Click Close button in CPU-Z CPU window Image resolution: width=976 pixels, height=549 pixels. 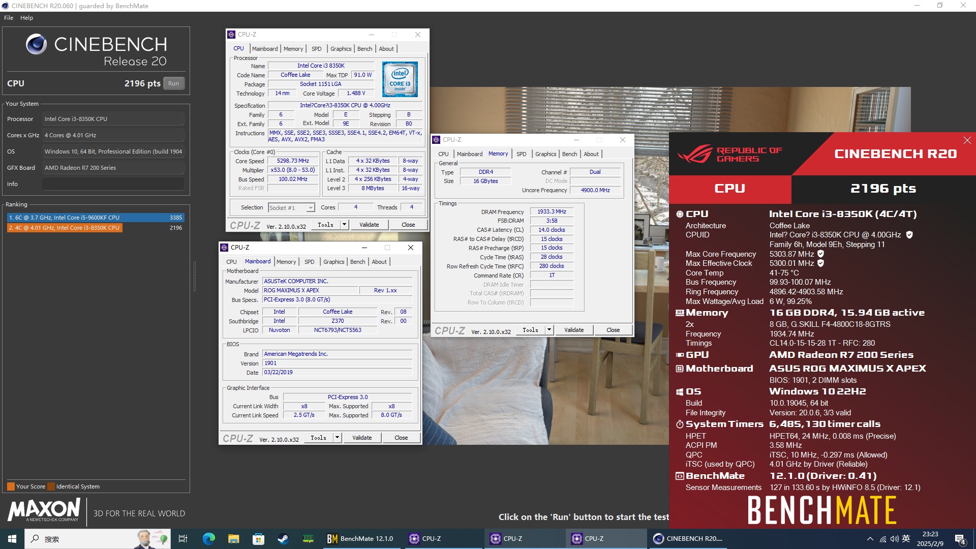point(408,225)
